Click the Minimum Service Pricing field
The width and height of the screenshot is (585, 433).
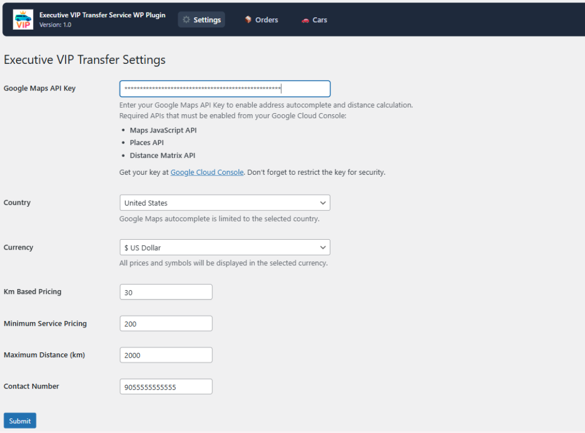pyautogui.click(x=166, y=323)
